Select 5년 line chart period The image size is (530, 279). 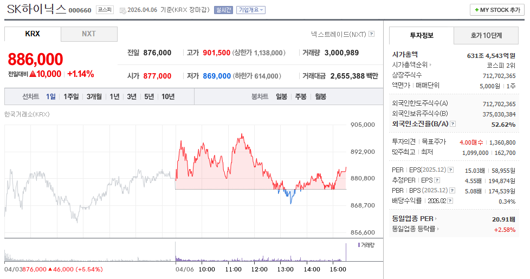coord(149,96)
